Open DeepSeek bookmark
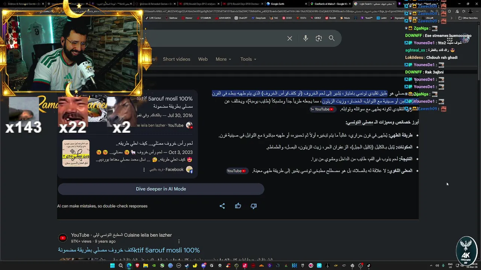The image size is (481, 270). pyautogui.click(x=259, y=18)
